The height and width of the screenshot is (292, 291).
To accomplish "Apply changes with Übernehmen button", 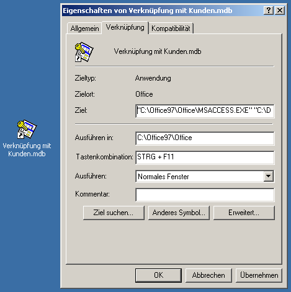I will pos(259,275).
